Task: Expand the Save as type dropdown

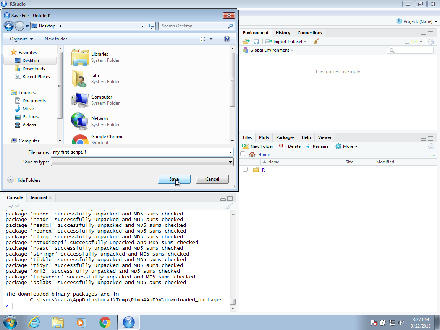Action: tap(230, 162)
